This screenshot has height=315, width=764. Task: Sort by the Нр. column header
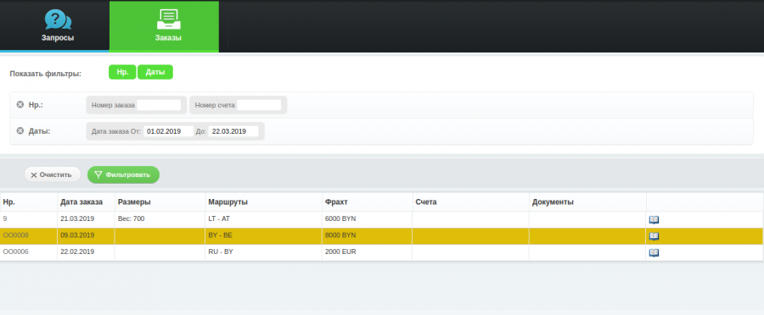point(29,202)
